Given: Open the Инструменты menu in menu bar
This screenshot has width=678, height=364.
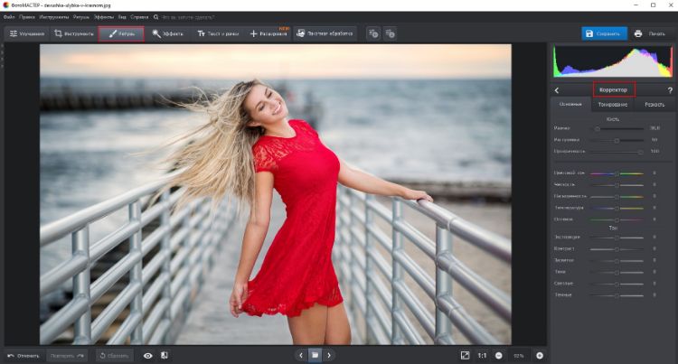Looking at the screenshot, I should tap(52, 17).
